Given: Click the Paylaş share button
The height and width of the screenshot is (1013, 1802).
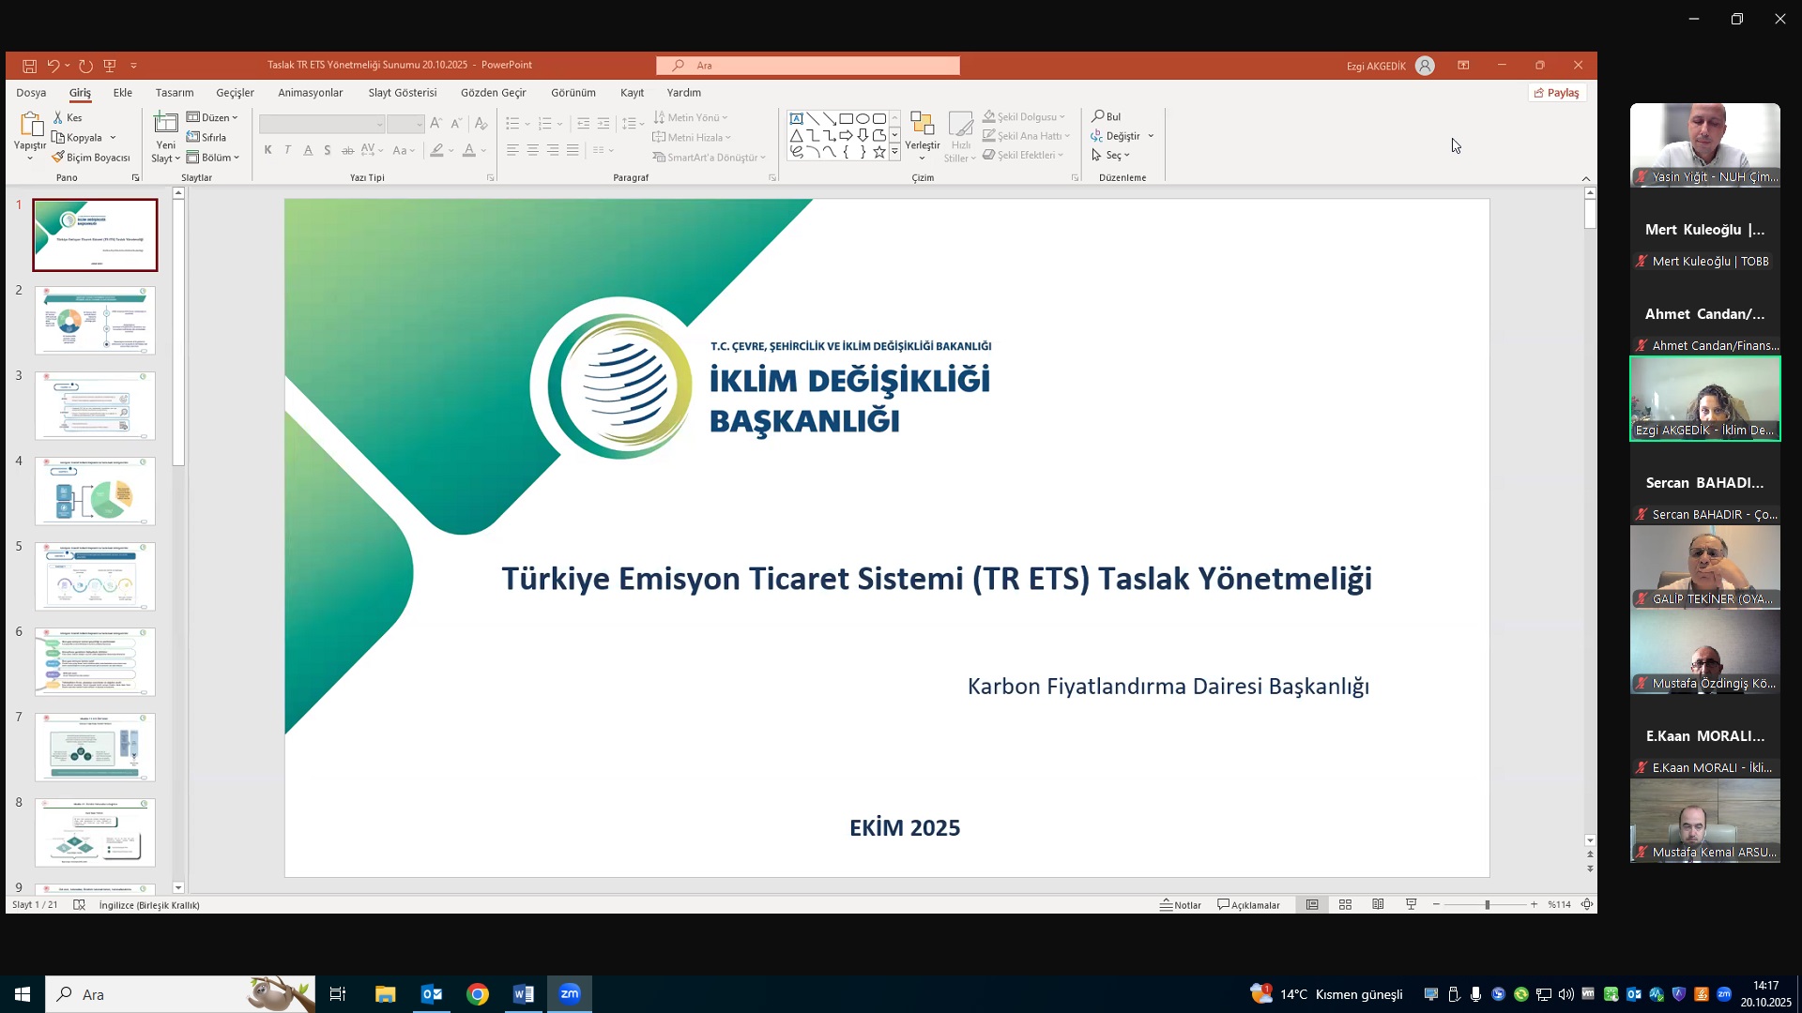Looking at the screenshot, I should [1557, 93].
